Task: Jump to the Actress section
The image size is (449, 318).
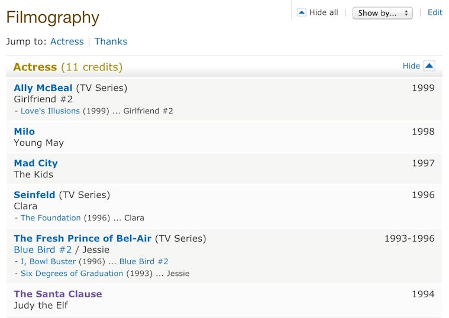Action: [67, 41]
